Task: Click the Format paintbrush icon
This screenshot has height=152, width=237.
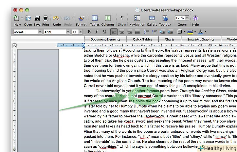Action: tap(81, 18)
